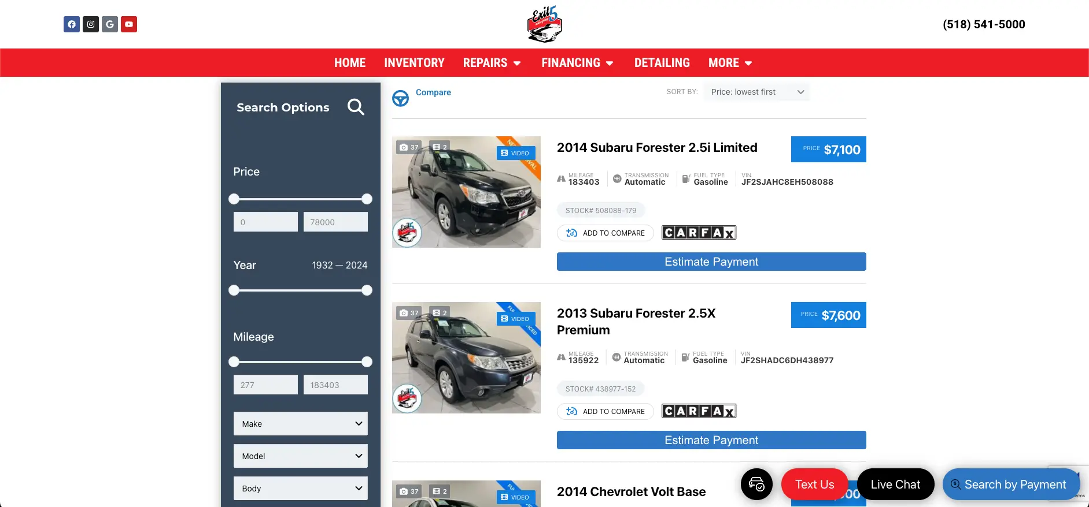Click stock number 438977-152
This screenshot has height=507, width=1089.
[x=601, y=389]
